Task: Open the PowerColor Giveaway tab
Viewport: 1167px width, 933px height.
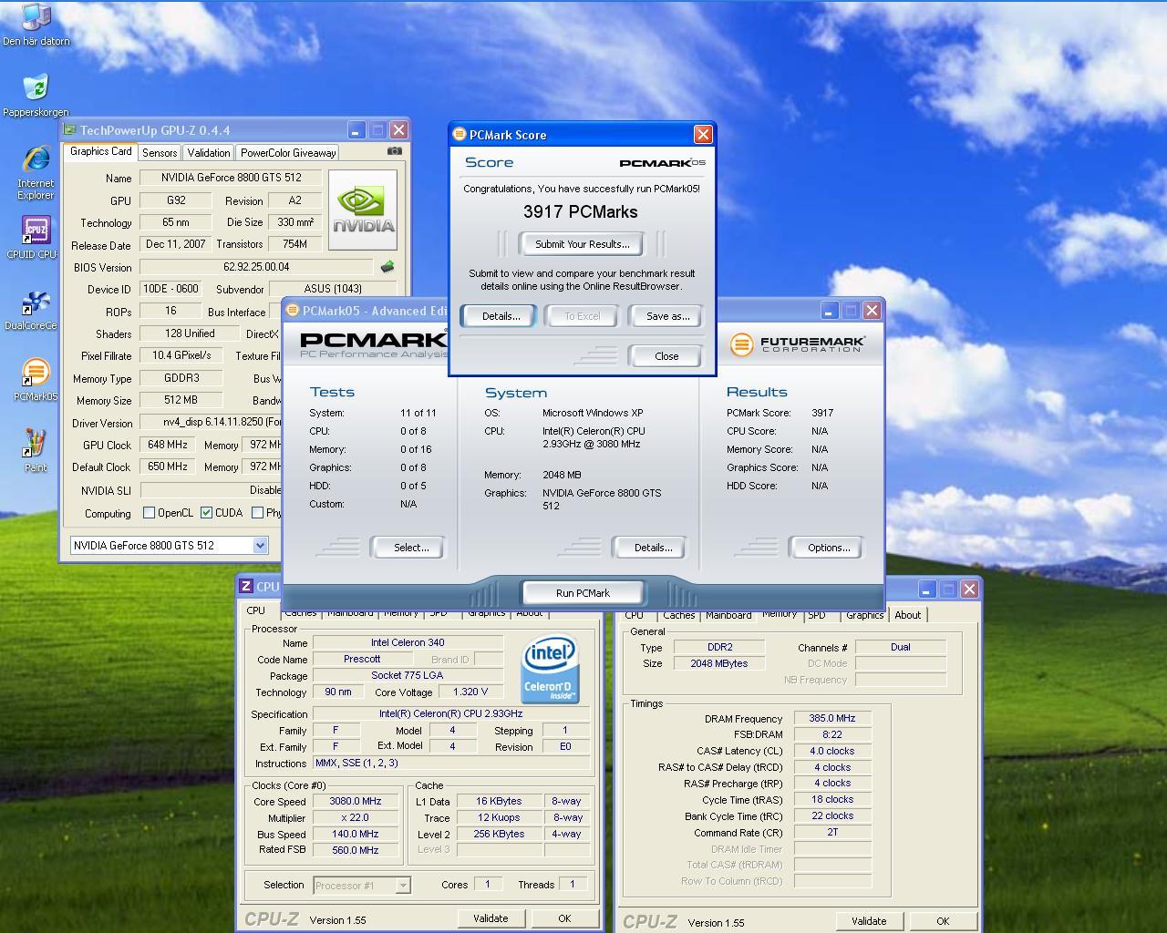Action: tap(288, 153)
